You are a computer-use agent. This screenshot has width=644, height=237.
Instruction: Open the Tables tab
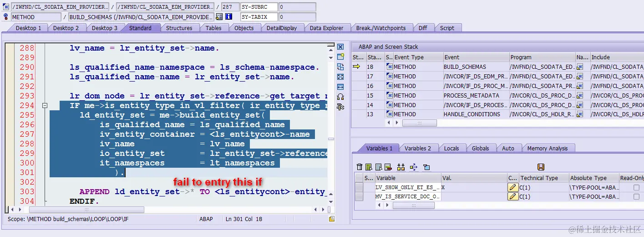213,28
